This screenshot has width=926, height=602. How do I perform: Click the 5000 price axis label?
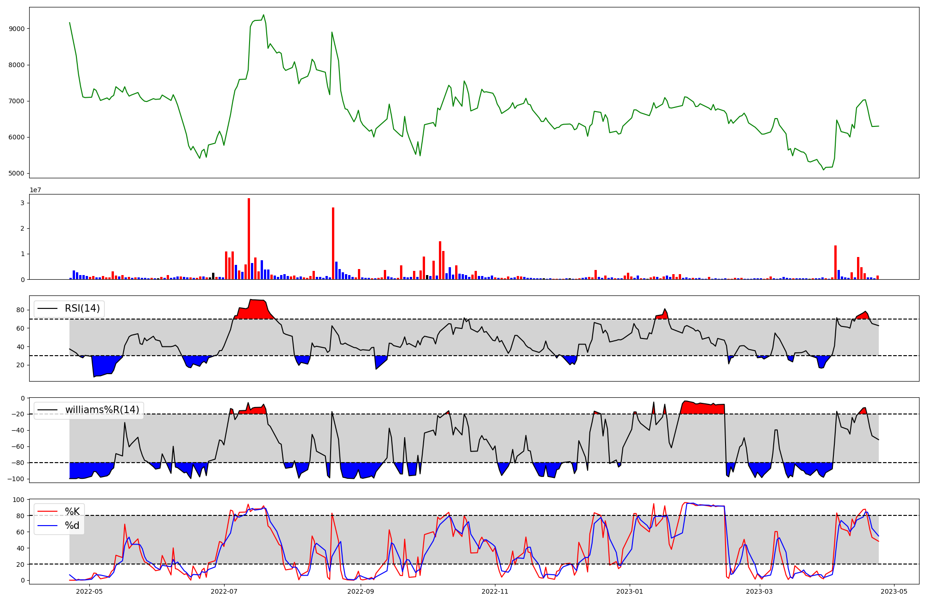tap(17, 174)
